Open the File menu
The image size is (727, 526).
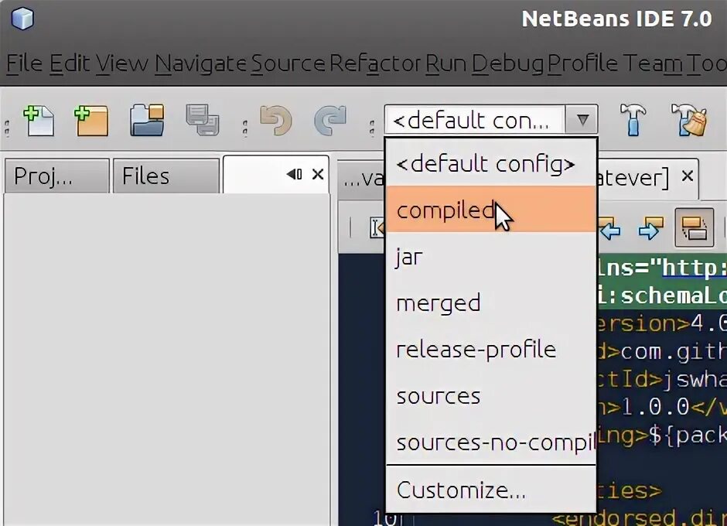[25, 63]
